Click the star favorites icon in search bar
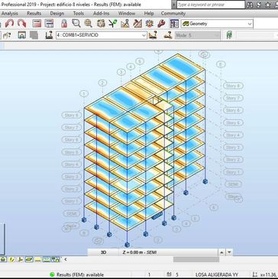 [267, 5]
